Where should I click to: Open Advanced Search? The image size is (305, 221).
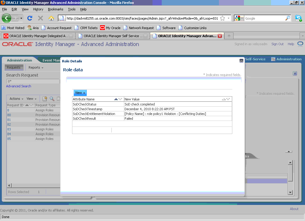click(x=18, y=86)
